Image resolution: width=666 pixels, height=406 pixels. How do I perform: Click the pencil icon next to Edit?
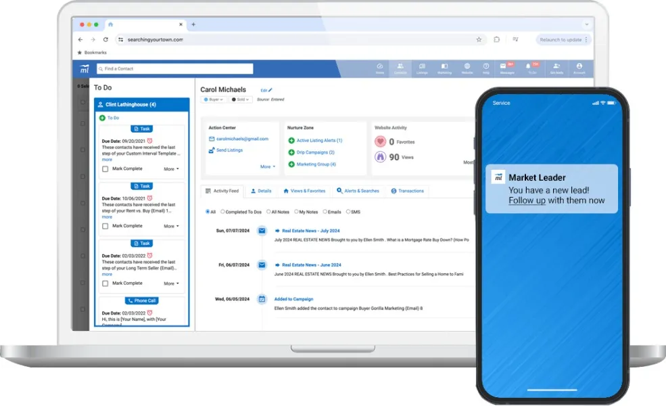coord(270,90)
